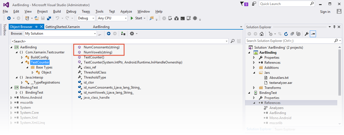Image resolution: width=344 pixels, height=135 pixels.
Task: Expand the Mono.Android assembly node
Action: tap(11, 98)
